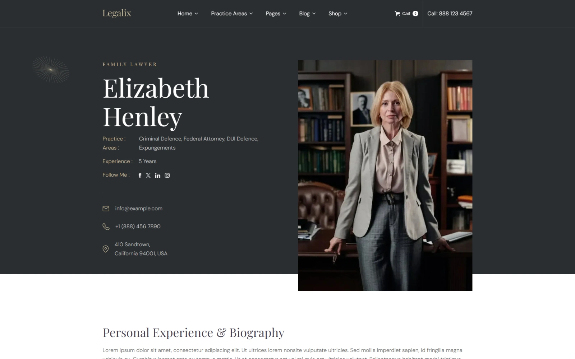Click the info@example.com email link
The image size is (575, 359).
[x=139, y=209]
